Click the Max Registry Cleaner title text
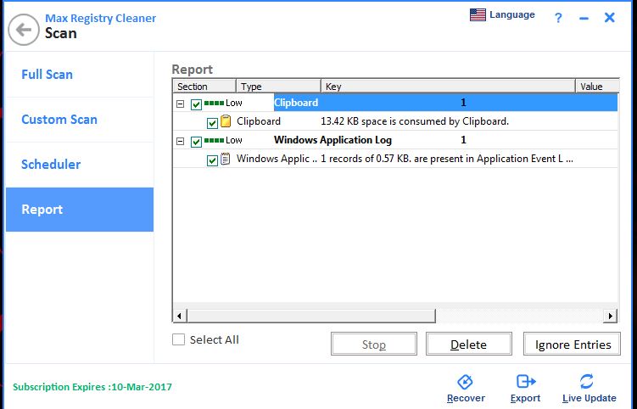Screen dimensions: 637x409 (100, 19)
